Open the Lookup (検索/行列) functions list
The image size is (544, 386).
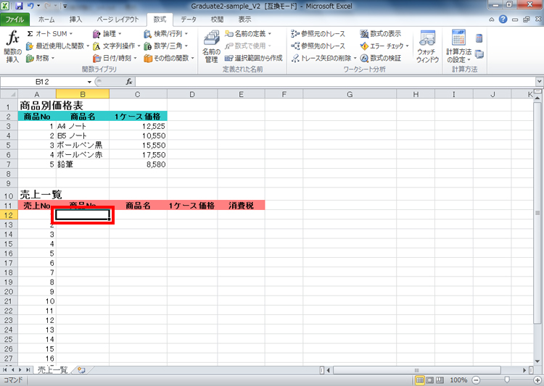(x=166, y=33)
